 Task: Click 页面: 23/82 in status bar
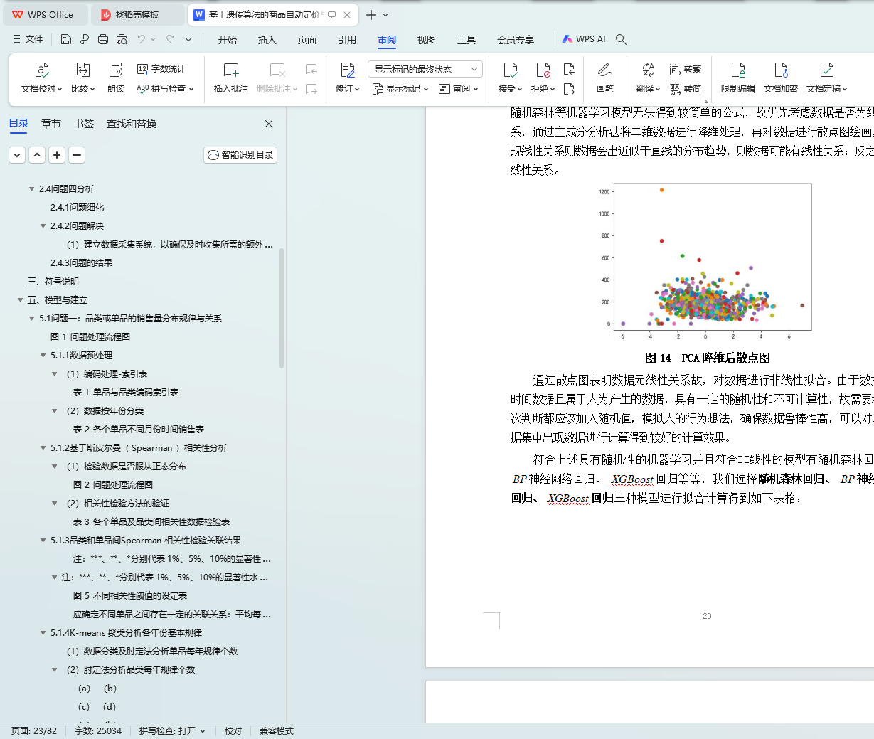pos(34,730)
